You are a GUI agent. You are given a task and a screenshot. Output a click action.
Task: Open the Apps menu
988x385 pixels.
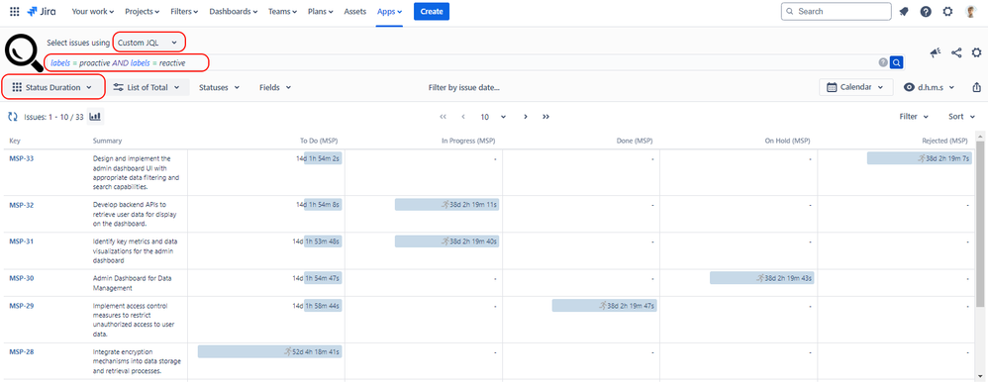(389, 11)
